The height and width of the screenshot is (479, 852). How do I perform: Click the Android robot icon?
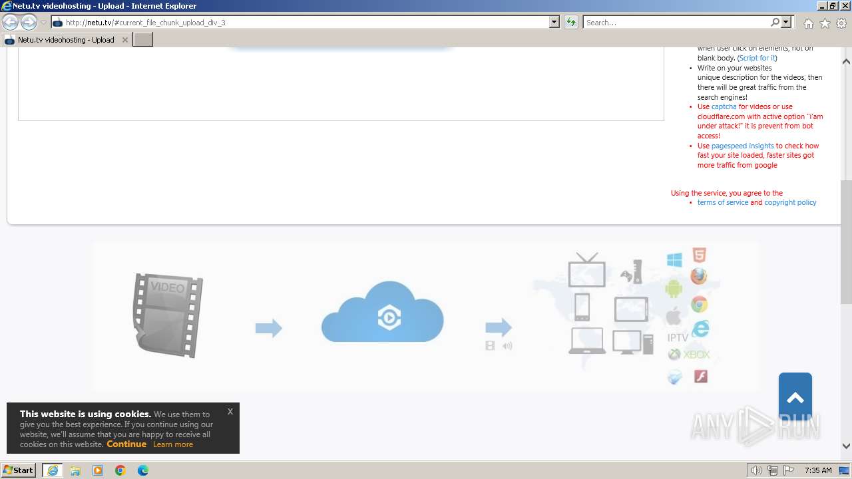click(x=674, y=289)
